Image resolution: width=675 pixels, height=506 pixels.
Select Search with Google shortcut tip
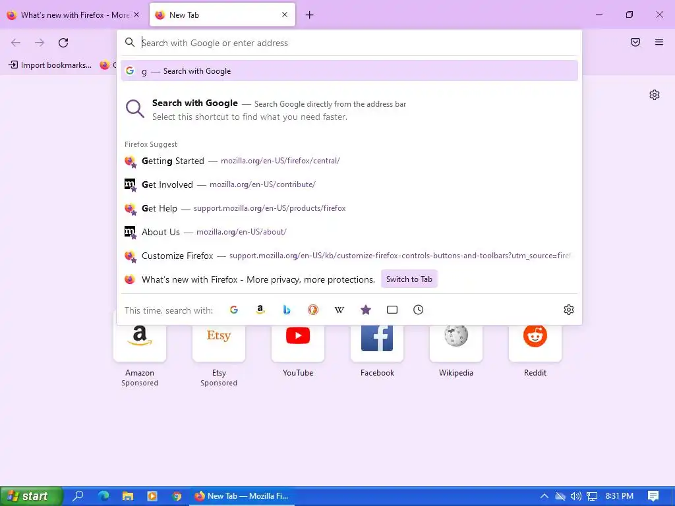(x=349, y=110)
